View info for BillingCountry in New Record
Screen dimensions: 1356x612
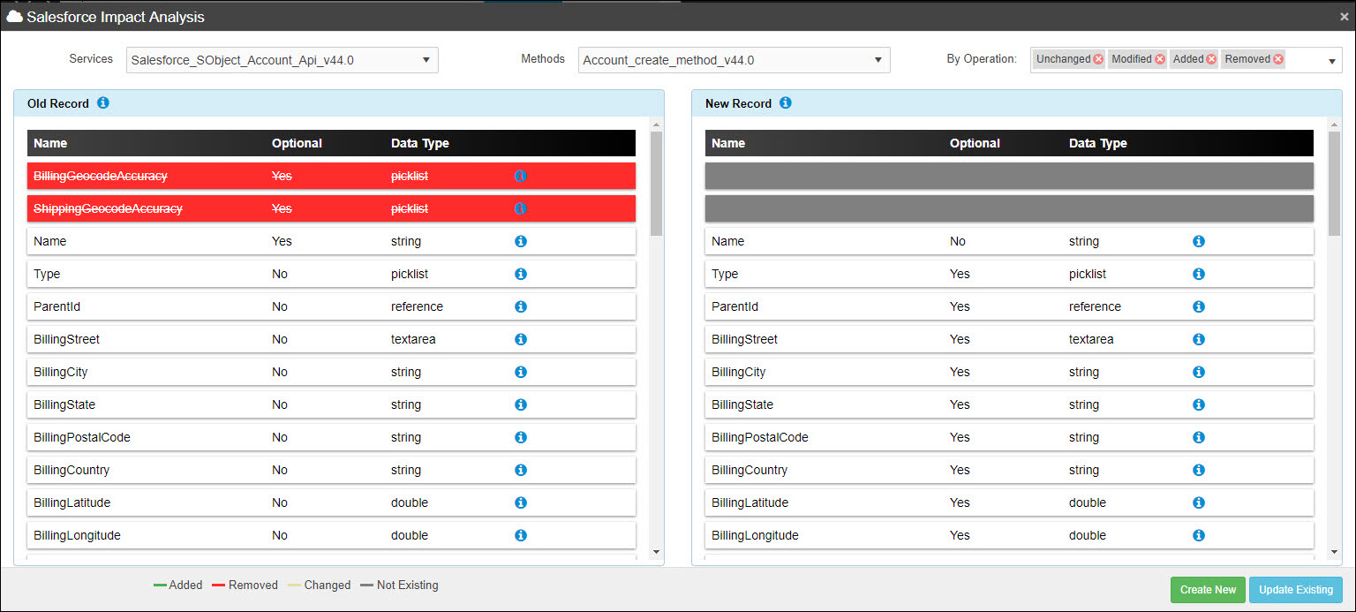pyautogui.click(x=1199, y=470)
